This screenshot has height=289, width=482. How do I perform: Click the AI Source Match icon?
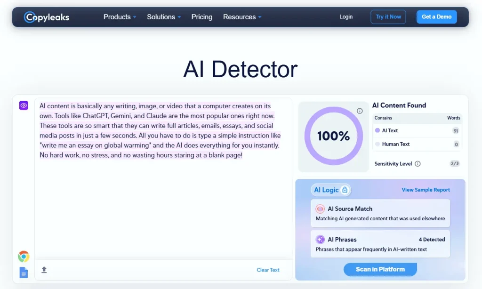click(x=320, y=209)
